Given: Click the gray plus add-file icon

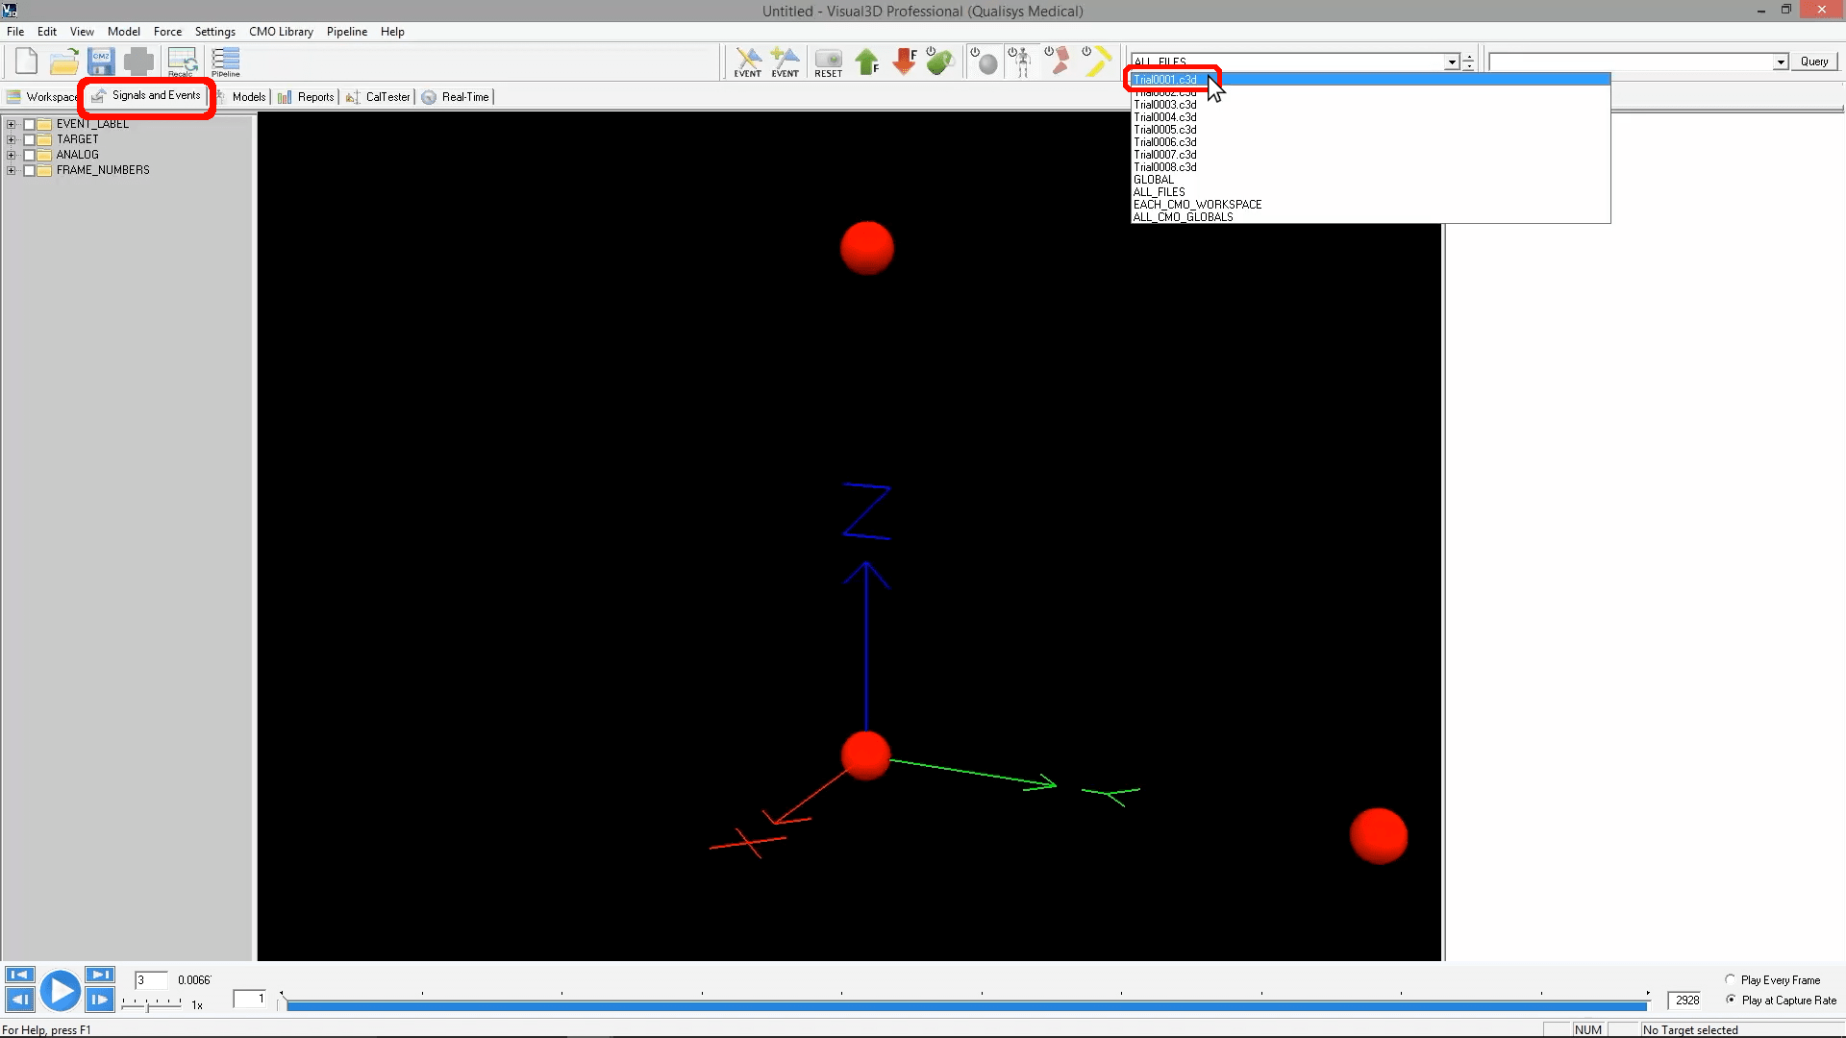Looking at the screenshot, I should click(138, 62).
